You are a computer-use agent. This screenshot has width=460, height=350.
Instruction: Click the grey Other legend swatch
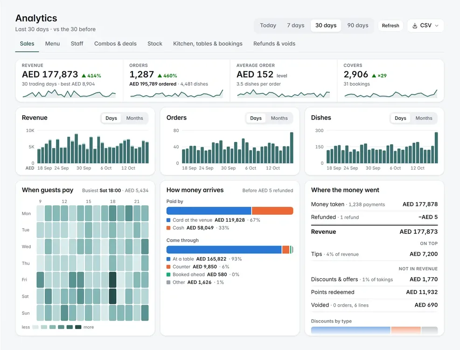pyautogui.click(x=168, y=282)
